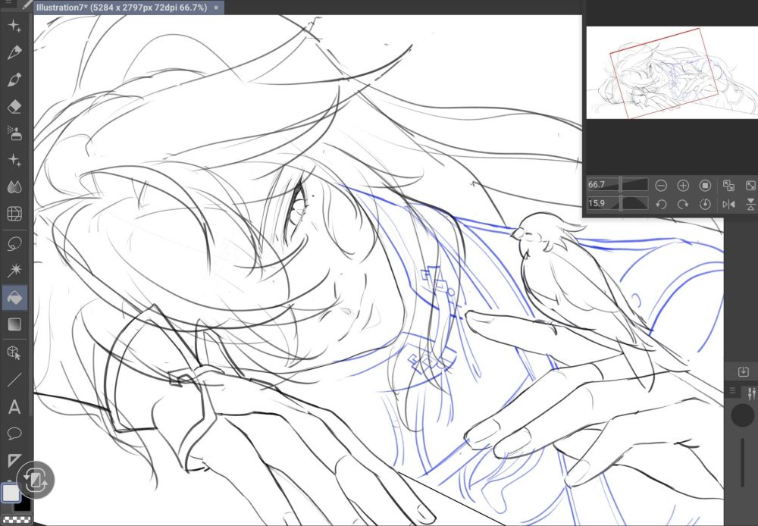Toggle Flip Horizontal view

click(728, 204)
